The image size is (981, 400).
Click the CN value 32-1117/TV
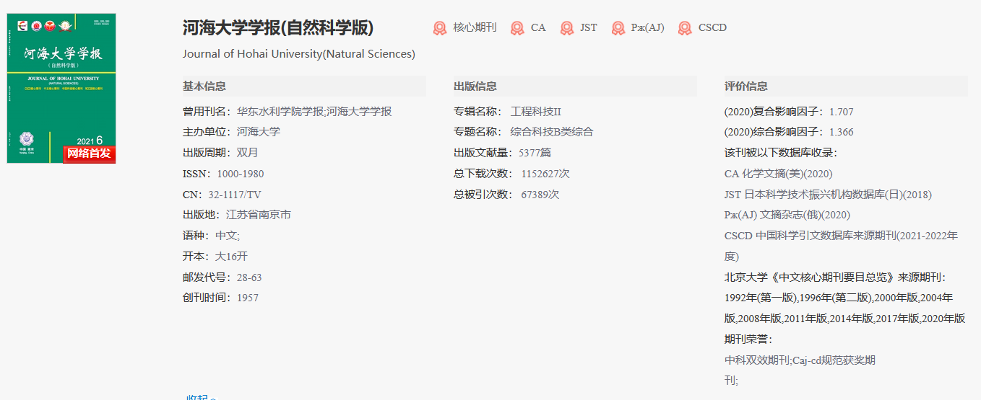tap(235, 195)
